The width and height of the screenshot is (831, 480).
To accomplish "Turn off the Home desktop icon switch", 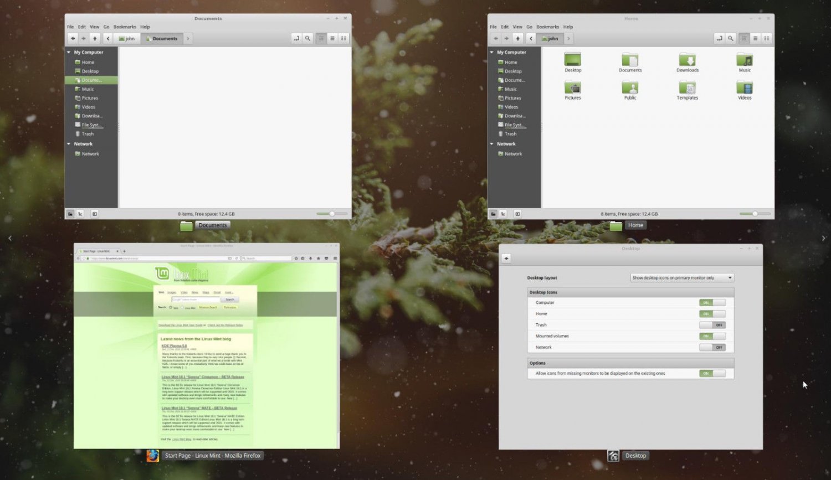I will coord(712,313).
